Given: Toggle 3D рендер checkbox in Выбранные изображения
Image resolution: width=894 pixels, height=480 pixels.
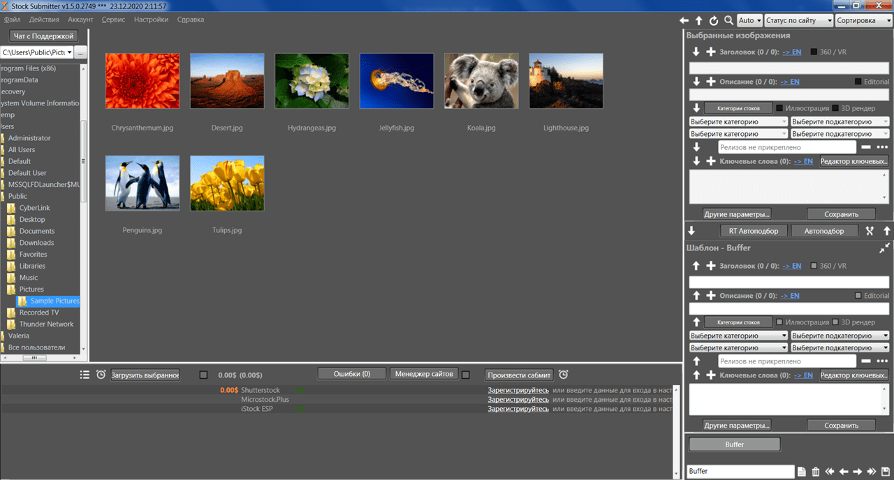Looking at the screenshot, I should (x=835, y=108).
